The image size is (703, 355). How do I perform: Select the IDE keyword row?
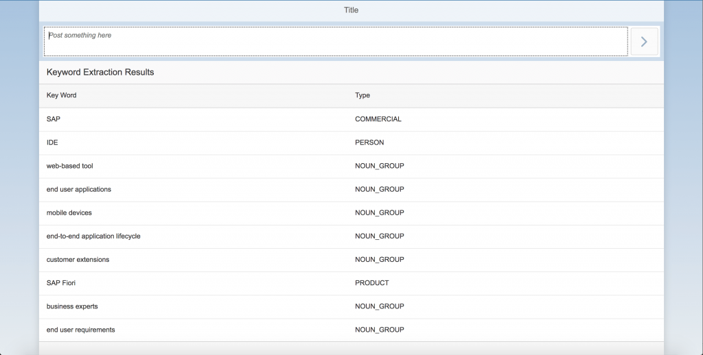(x=351, y=143)
